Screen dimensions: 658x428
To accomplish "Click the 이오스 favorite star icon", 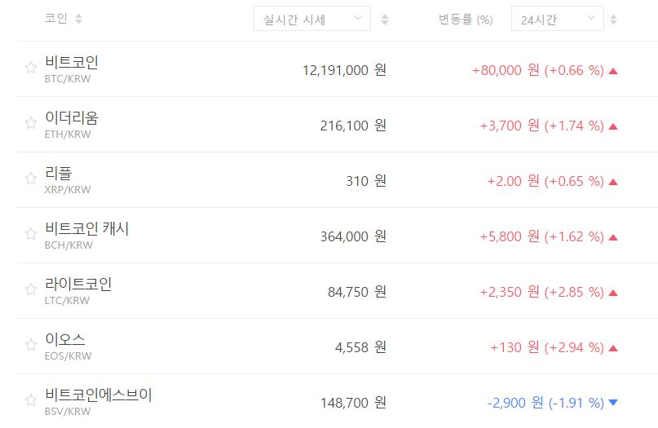I will (x=31, y=345).
